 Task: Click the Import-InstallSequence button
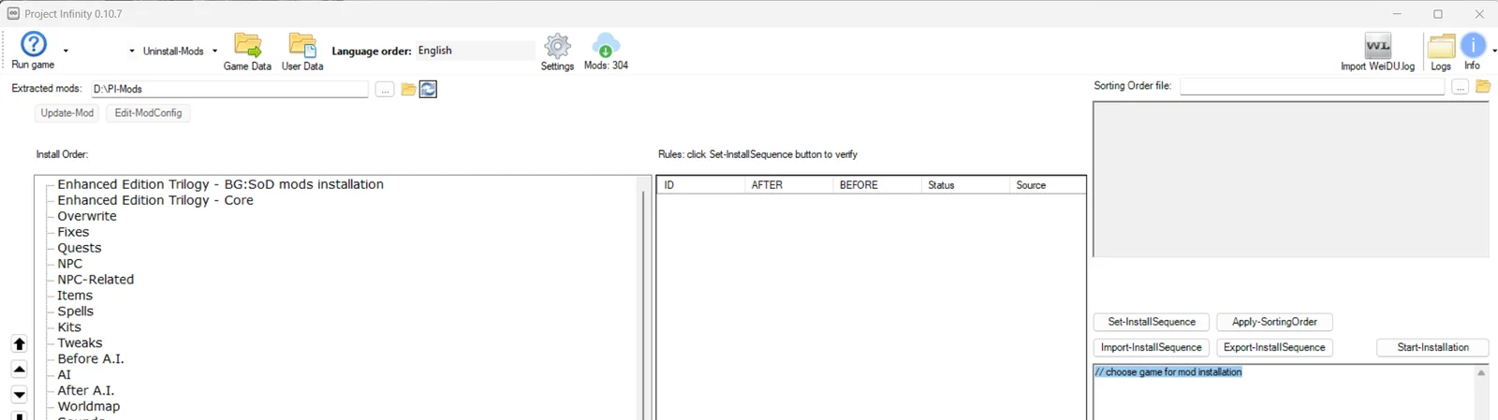(x=1152, y=347)
